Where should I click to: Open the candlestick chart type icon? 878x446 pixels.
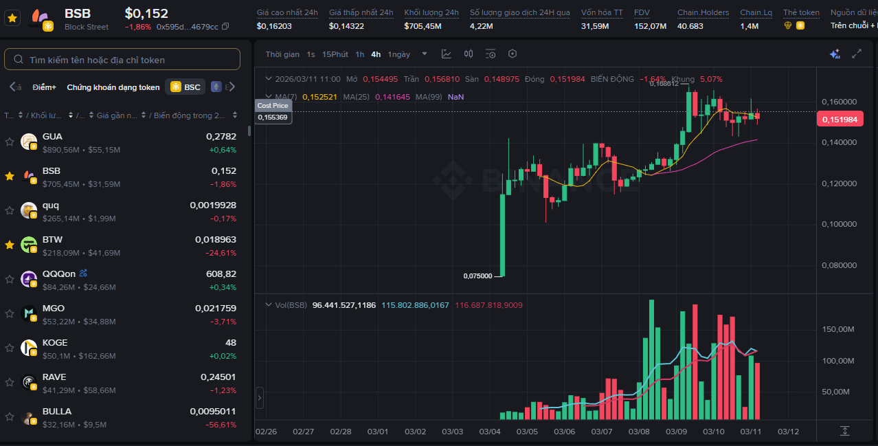pos(469,54)
